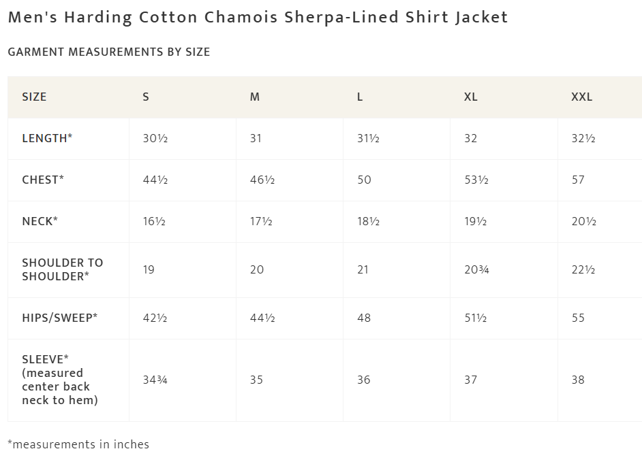Click the product title heading text
Viewport: 642px width, 464px height.
258,18
